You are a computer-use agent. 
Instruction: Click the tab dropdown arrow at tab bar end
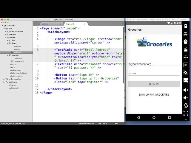pos(123,24)
